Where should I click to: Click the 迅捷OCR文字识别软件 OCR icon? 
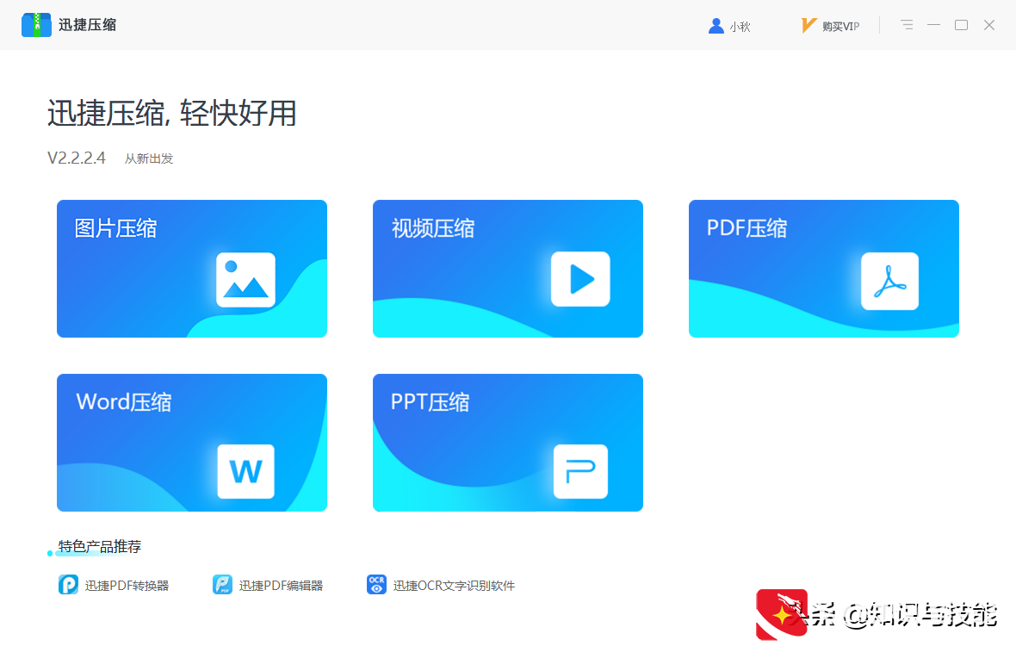pyautogui.click(x=376, y=585)
